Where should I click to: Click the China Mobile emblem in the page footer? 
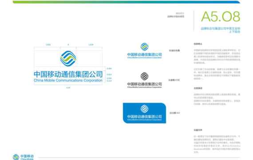(16, 157)
